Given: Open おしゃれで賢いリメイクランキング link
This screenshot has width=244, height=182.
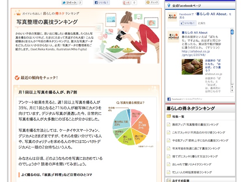Looking at the screenshot, I should 190,163.
